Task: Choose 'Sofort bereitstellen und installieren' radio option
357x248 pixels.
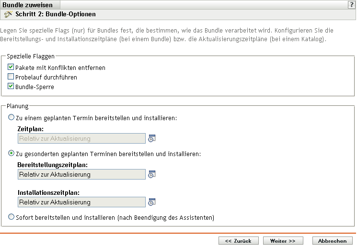Action: coord(11,217)
